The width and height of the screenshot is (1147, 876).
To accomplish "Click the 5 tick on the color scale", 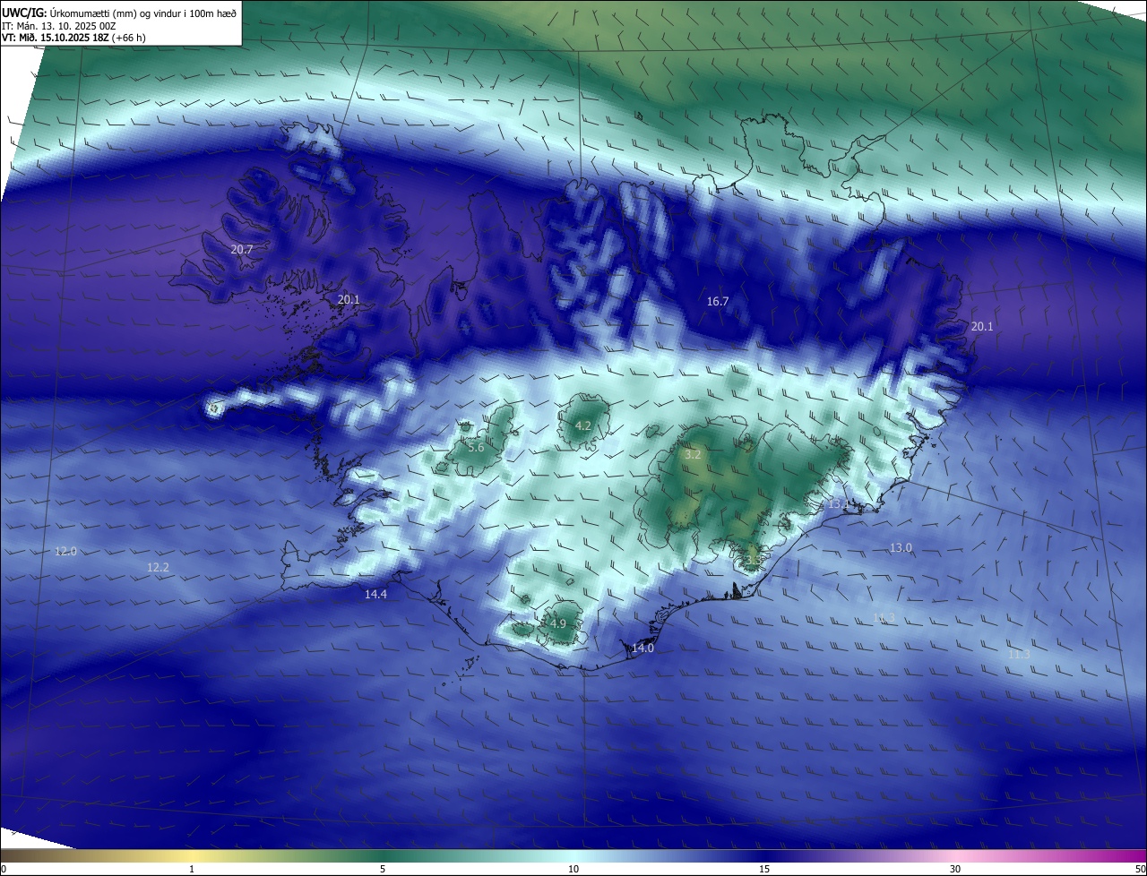I will coord(383,869).
